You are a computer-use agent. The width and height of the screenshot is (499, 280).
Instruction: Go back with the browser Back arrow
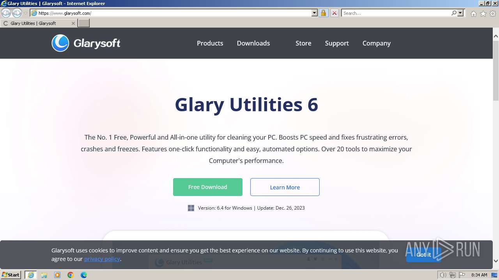(x=6, y=13)
